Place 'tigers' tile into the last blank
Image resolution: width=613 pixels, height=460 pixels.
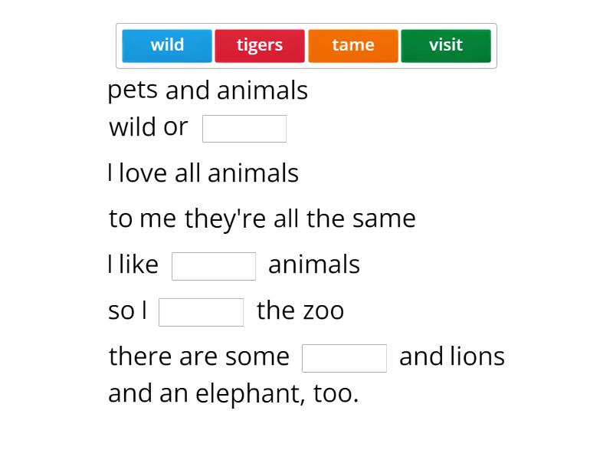coord(345,357)
